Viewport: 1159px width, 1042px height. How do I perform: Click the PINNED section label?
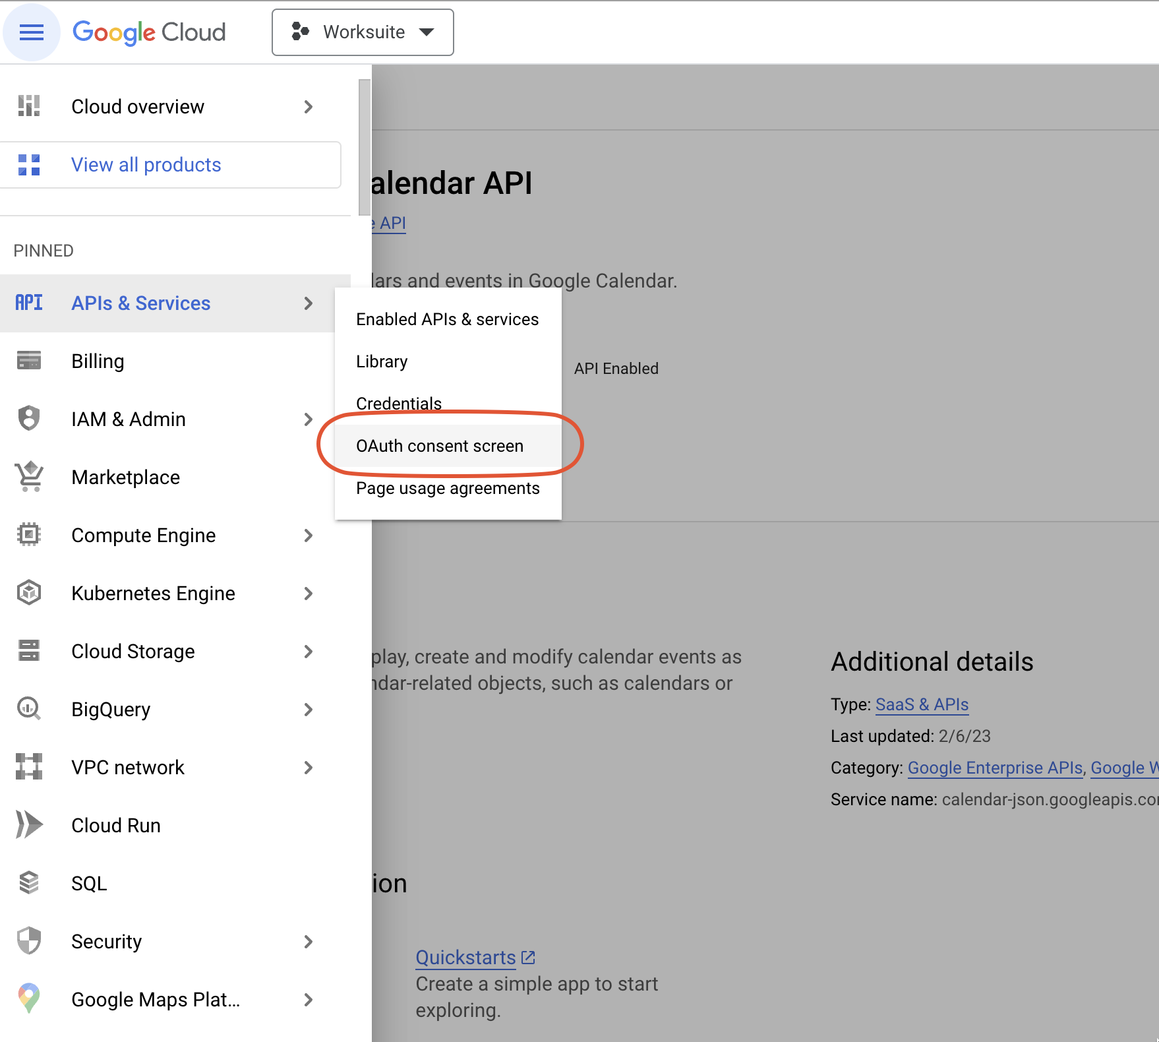[44, 251]
